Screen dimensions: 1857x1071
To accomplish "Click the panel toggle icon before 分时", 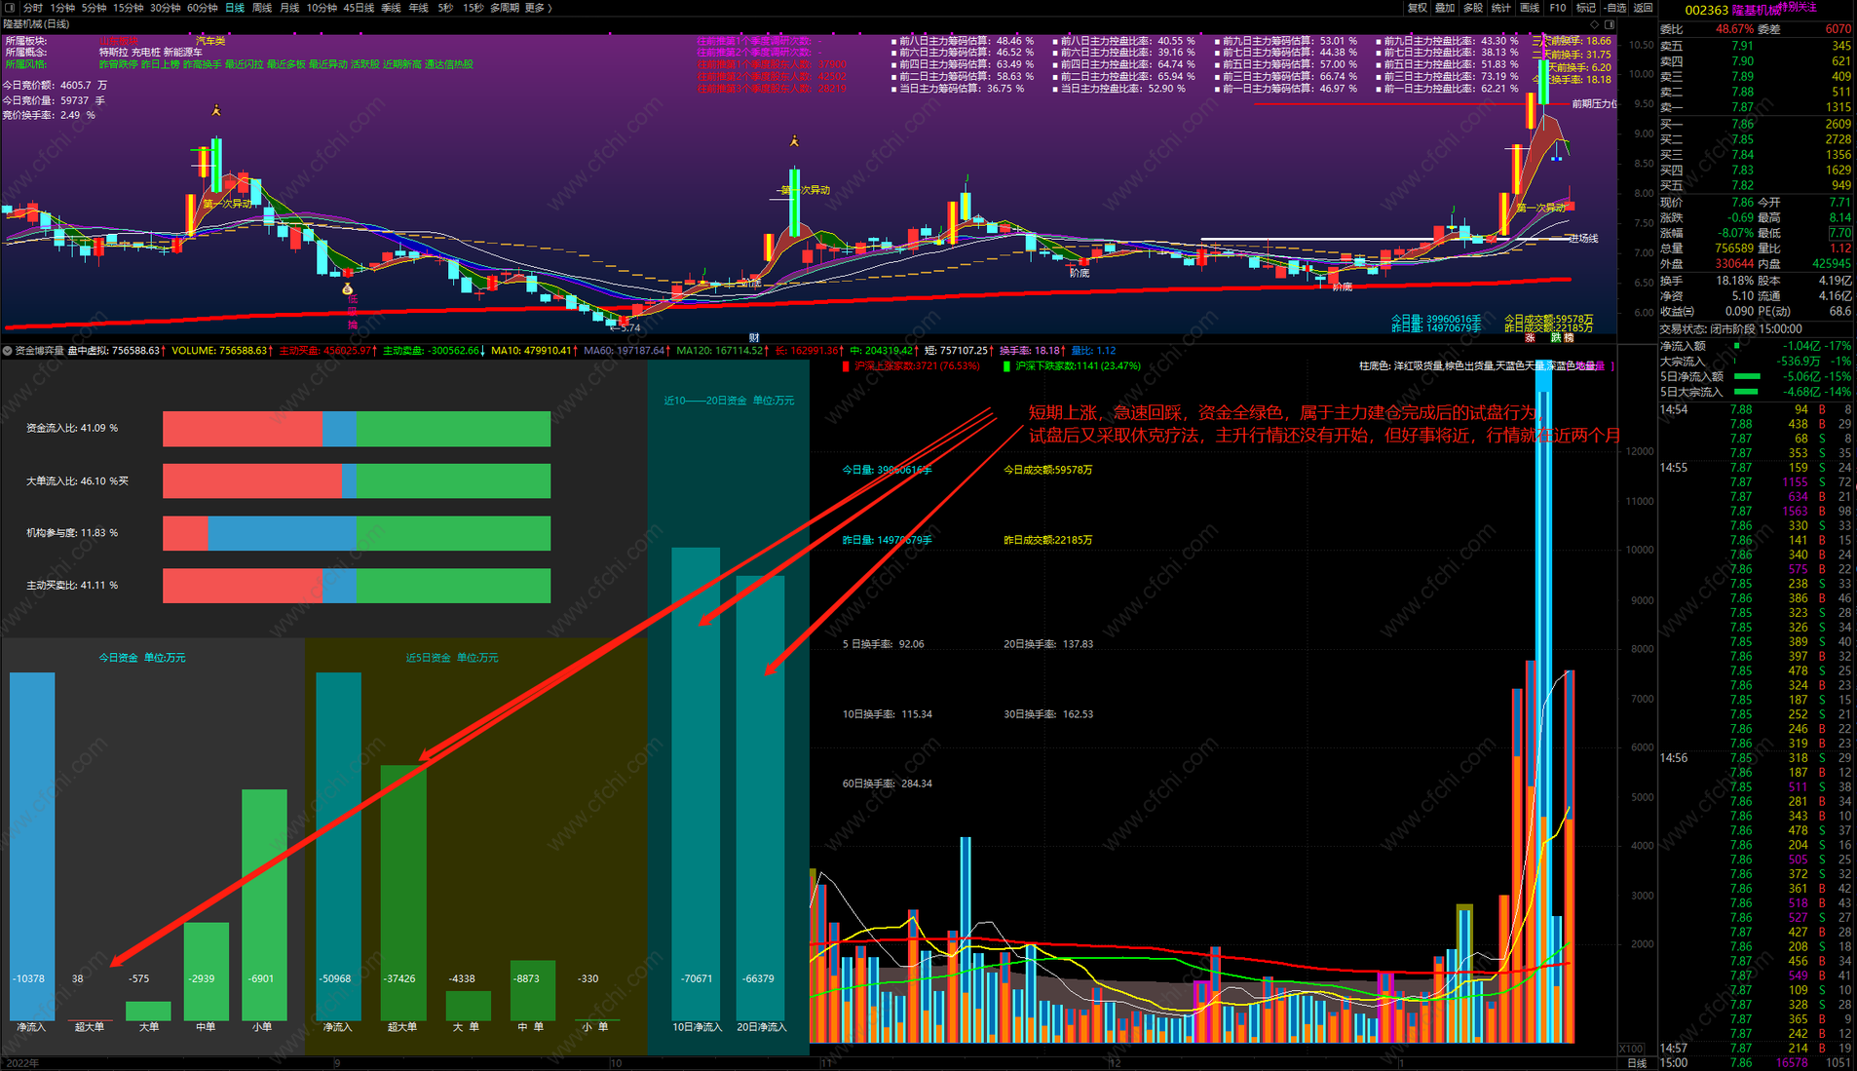I will point(11,8).
